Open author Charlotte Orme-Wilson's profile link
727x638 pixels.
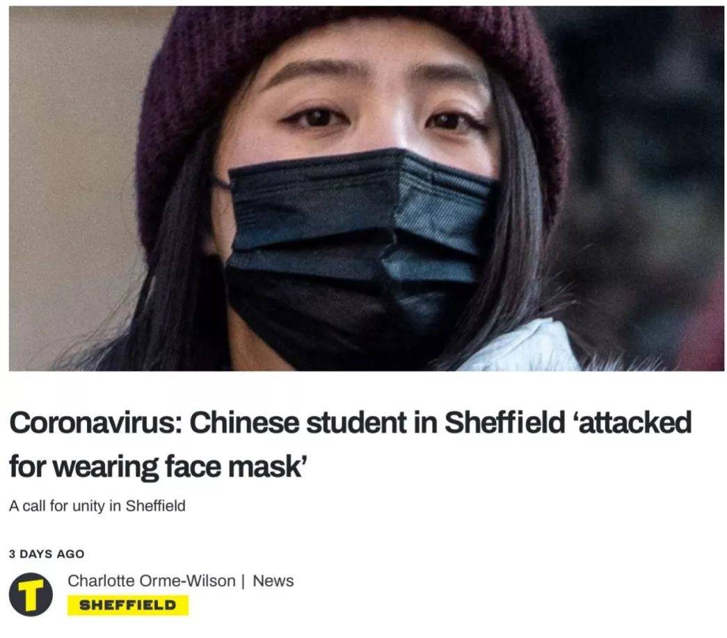tap(152, 580)
